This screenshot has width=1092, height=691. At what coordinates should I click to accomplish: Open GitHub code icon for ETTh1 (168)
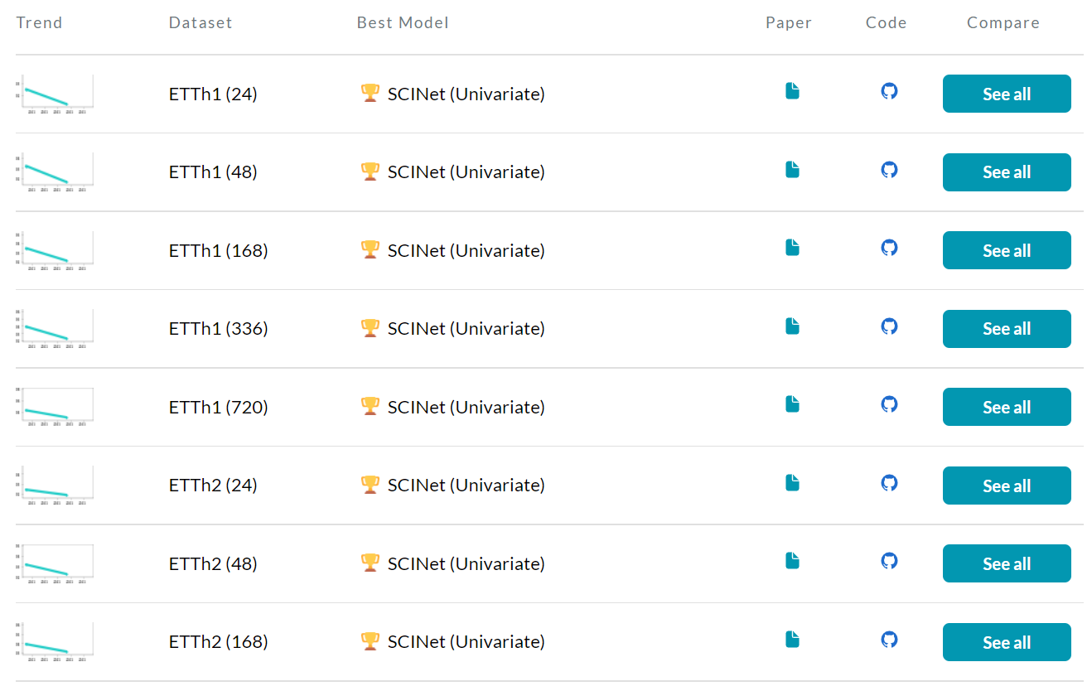[x=889, y=248]
